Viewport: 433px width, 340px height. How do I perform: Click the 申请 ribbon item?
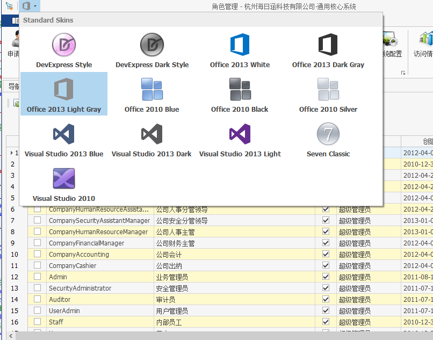13,54
